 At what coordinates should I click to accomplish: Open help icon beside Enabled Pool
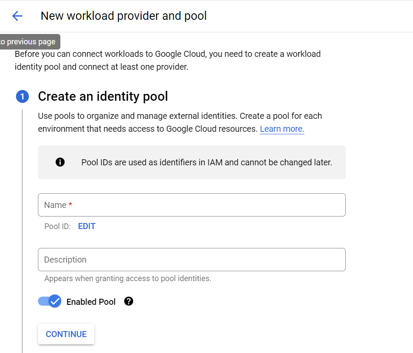point(128,301)
